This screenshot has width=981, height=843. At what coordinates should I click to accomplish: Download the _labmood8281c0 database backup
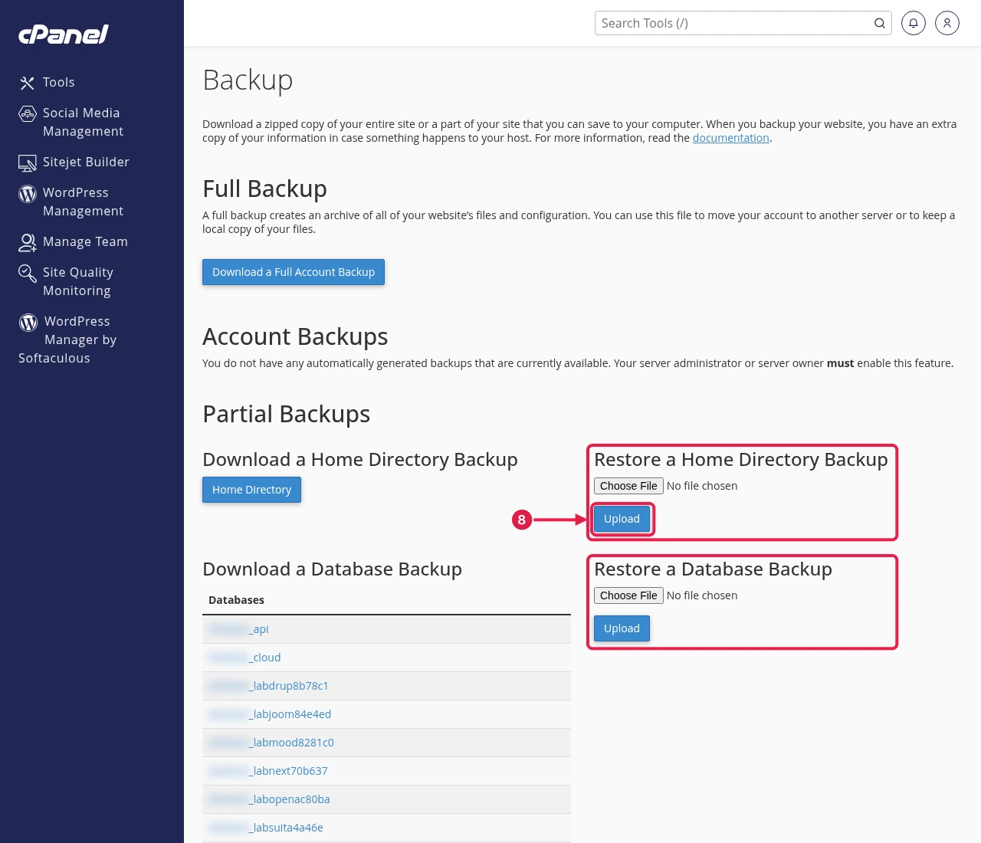[x=271, y=743]
